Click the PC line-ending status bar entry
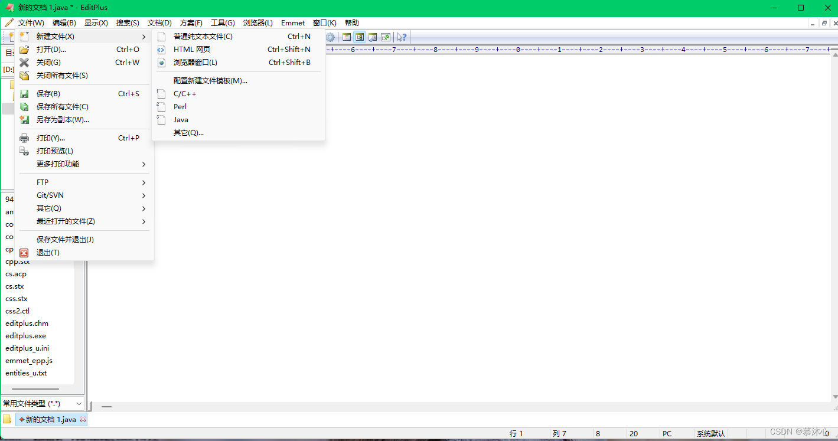The height and width of the screenshot is (441, 838). click(667, 433)
